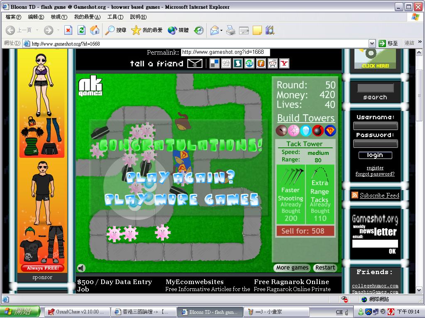Click the Permalink URL field
The width and height of the screenshot is (425, 318).
pyautogui.click(x=225, y=52)
